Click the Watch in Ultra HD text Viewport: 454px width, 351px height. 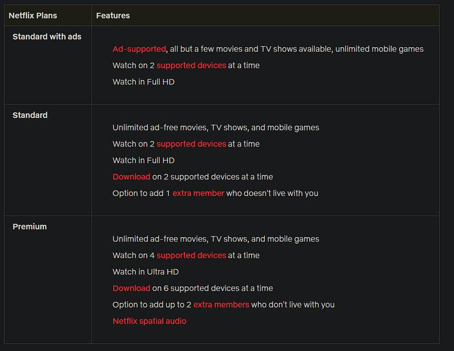tap(145, 272)
